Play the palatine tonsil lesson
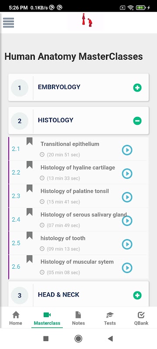The image size is (157, 349). [x=127, y=197]
